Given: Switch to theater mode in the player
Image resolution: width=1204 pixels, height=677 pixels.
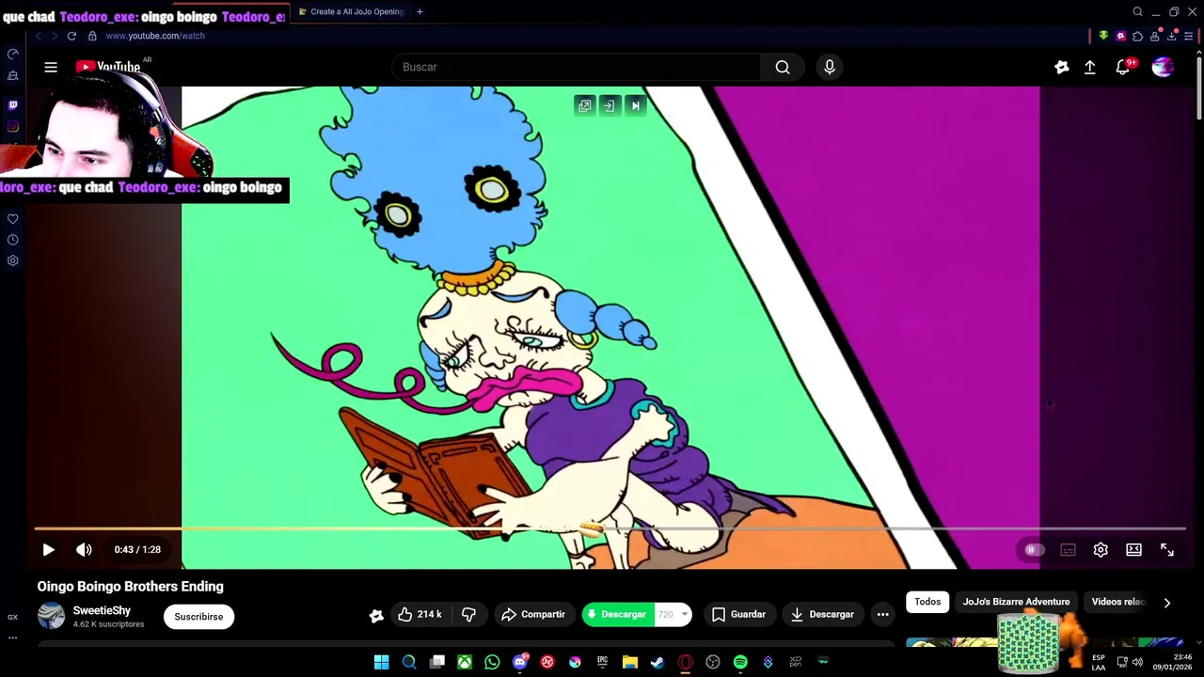Looking at the screenshot, I should (1133, 550).
